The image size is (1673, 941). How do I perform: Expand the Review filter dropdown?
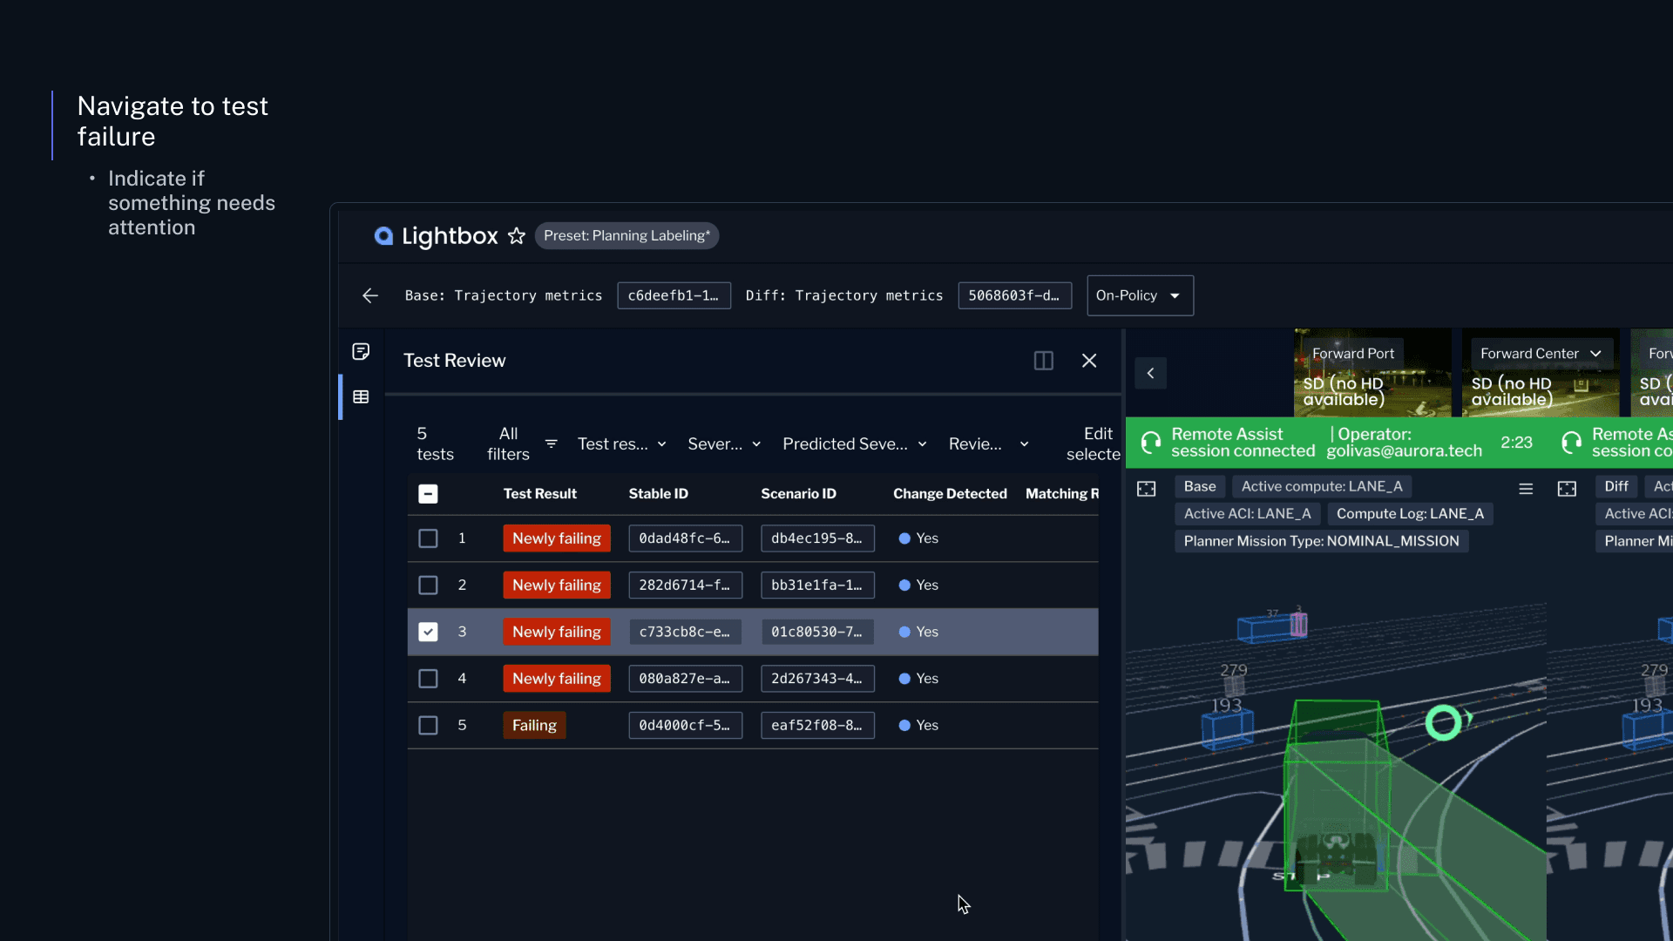point(989,444)
